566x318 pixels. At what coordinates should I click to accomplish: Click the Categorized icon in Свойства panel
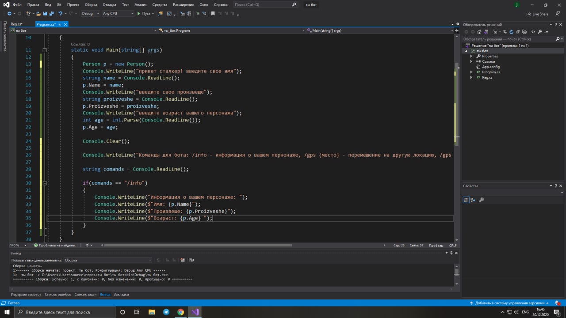(x=466, y=200)
